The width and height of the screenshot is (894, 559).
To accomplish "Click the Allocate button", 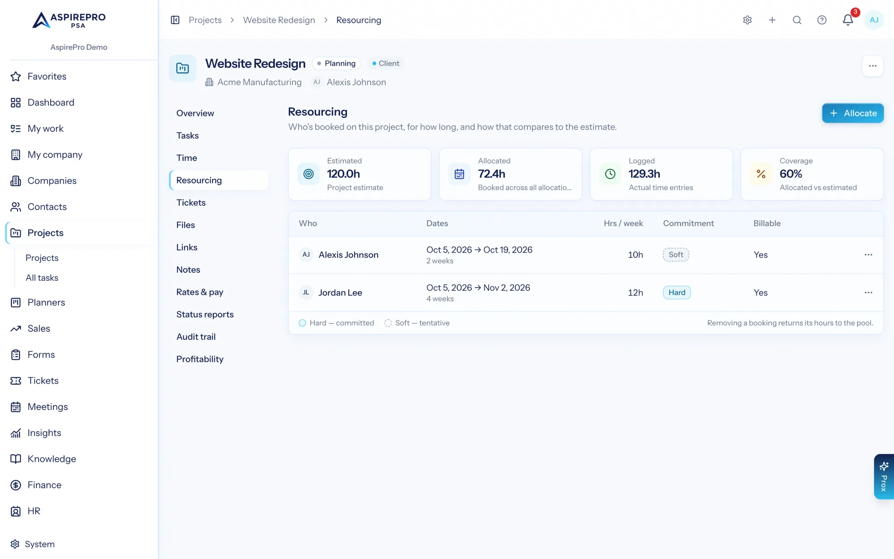I will [x=852, y=113].
